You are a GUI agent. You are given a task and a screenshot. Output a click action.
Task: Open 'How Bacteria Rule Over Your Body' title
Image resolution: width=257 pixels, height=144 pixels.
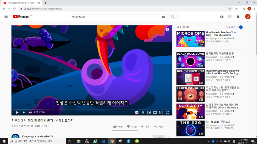click(221, 34)
